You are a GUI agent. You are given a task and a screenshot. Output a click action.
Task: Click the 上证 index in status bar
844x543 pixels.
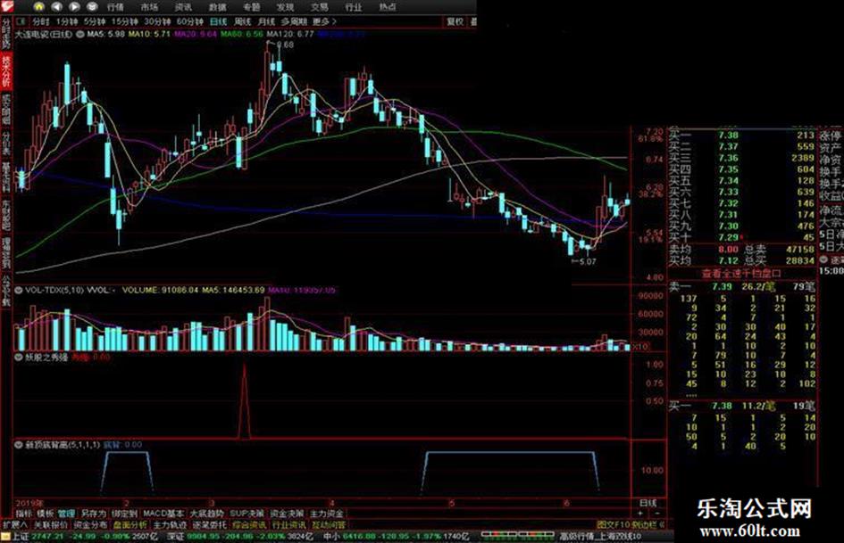[21, 537]
